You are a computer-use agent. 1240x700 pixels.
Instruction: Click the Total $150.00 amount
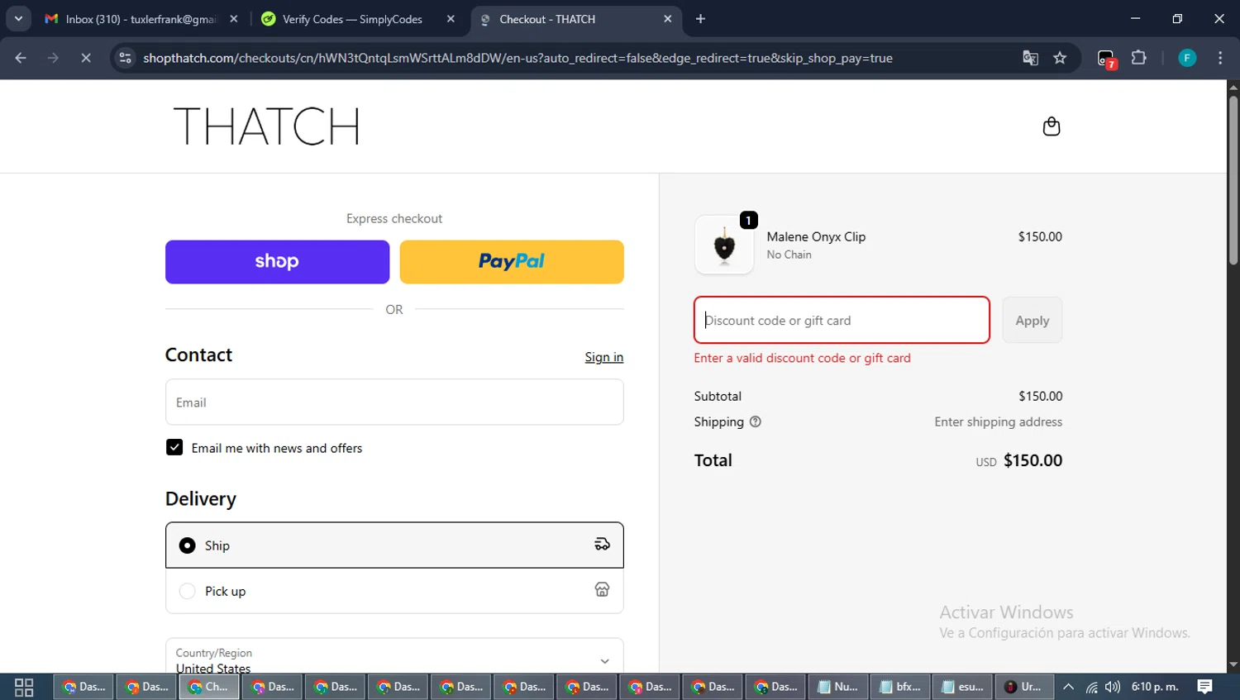pos(1033,460)
